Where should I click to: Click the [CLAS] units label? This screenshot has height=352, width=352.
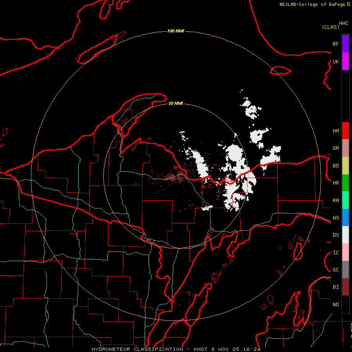click(330, 27)
